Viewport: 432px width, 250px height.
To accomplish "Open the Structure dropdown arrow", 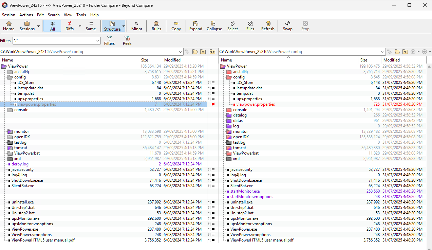I will click(124, 26).
